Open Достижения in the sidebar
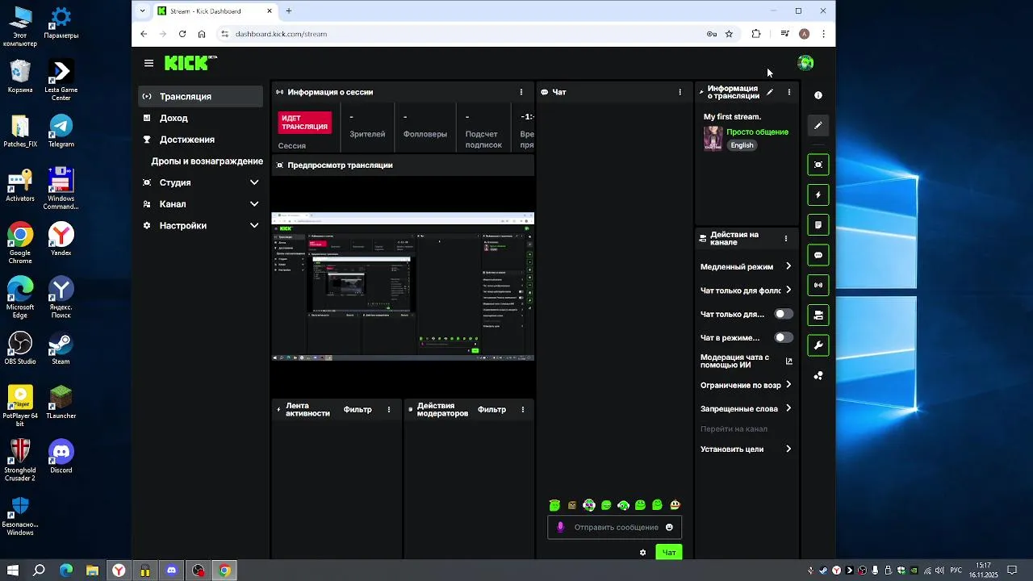1033x581 pixels. (201, 140)
